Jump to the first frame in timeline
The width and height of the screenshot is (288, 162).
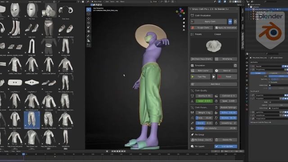112,151
